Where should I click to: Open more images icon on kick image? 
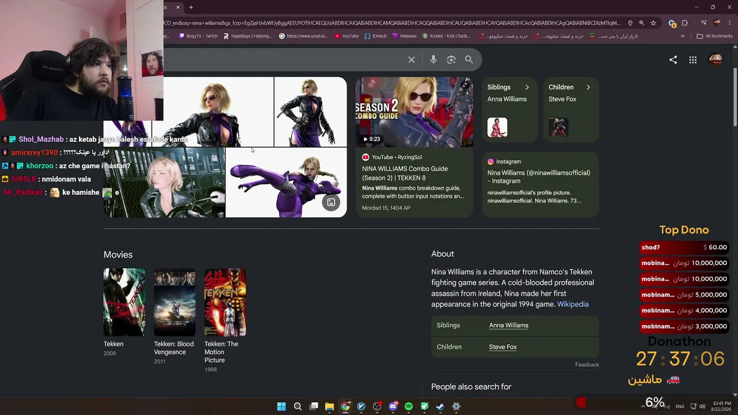pos(331,202)
